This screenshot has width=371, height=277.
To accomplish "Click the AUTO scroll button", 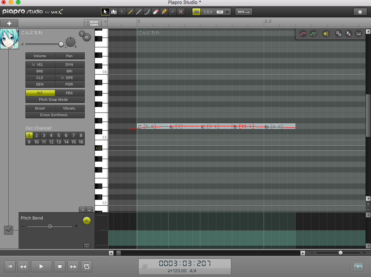I will (x=244, y=12).
